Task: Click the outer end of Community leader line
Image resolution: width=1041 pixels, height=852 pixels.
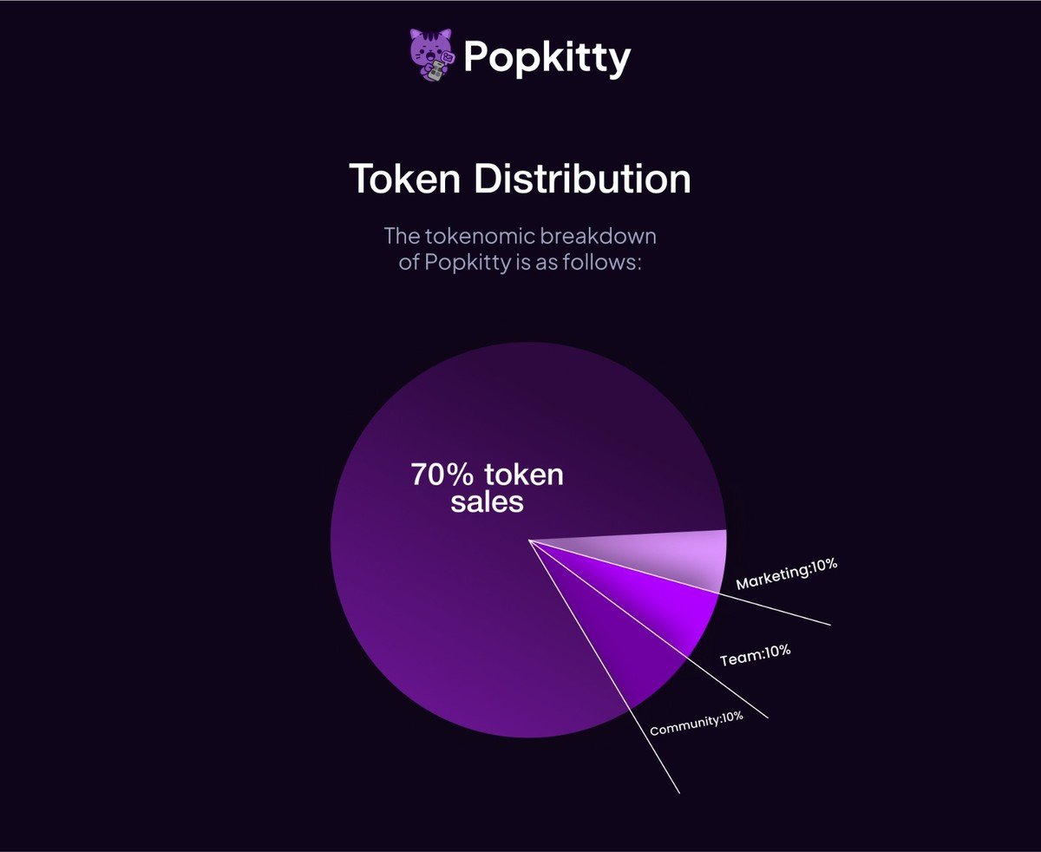Action: 678,791
